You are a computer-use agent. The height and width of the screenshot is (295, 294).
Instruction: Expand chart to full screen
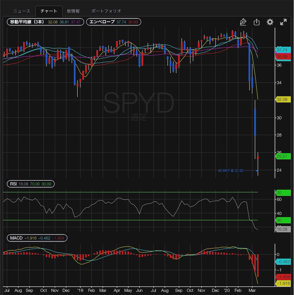click(283, 22)
